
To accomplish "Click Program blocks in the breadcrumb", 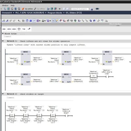I will coord(55,13).
